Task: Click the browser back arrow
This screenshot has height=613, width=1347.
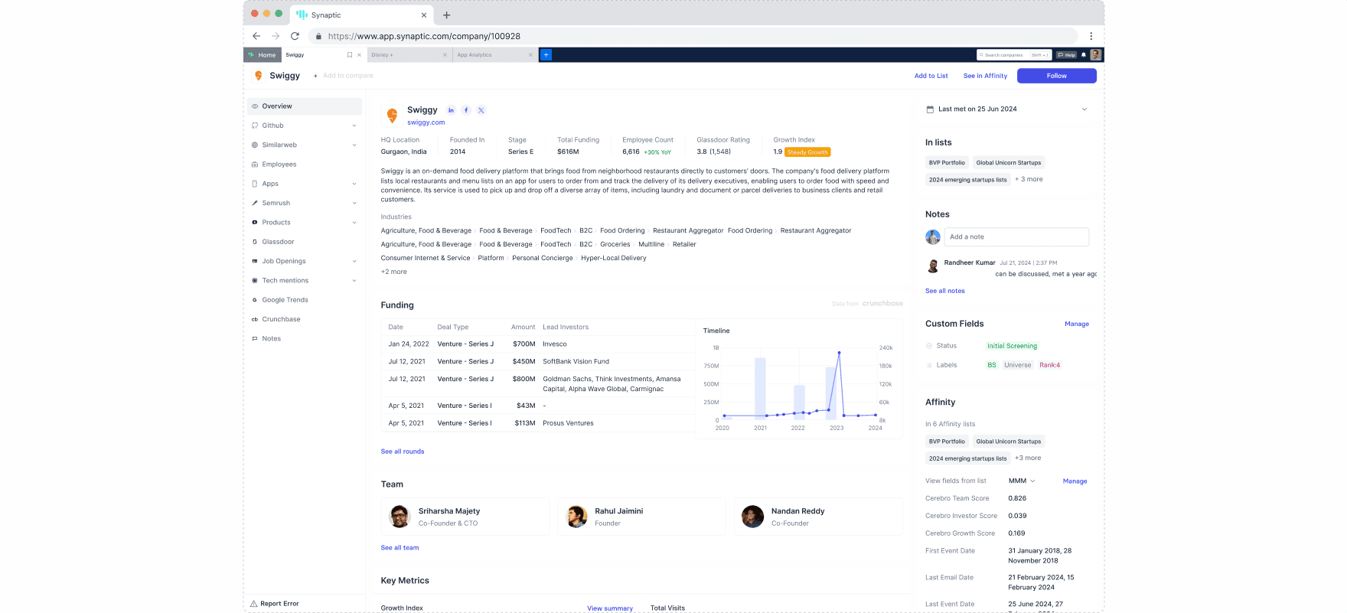Action: point(256,36)
